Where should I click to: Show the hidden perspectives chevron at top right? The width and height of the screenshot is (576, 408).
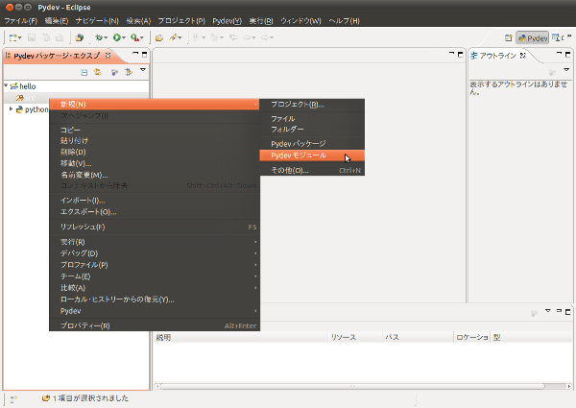[569, 36]
